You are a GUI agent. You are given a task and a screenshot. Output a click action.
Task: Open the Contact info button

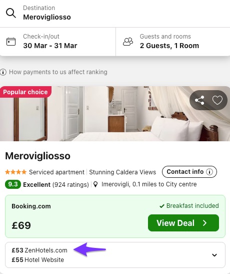[x=189, y=172]
